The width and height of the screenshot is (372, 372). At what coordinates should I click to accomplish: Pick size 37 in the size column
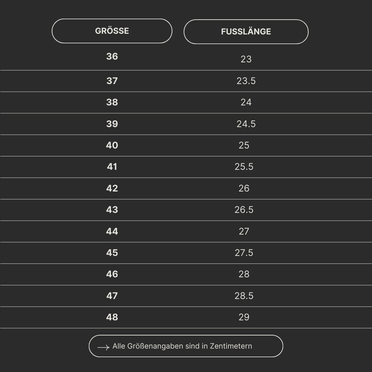coord(112,81)
